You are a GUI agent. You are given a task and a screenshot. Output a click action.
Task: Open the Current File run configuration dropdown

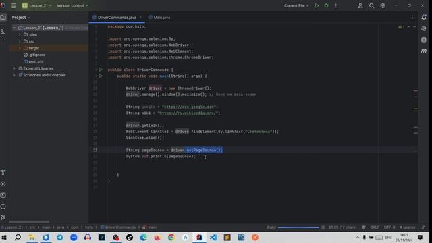tap(296, 5)
